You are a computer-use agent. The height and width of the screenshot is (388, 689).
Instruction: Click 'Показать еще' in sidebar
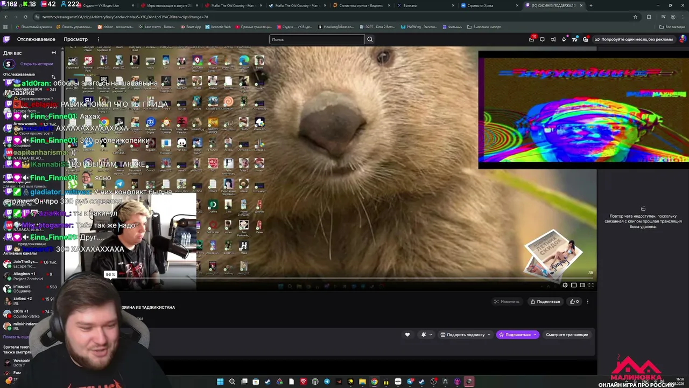[16, 337]
